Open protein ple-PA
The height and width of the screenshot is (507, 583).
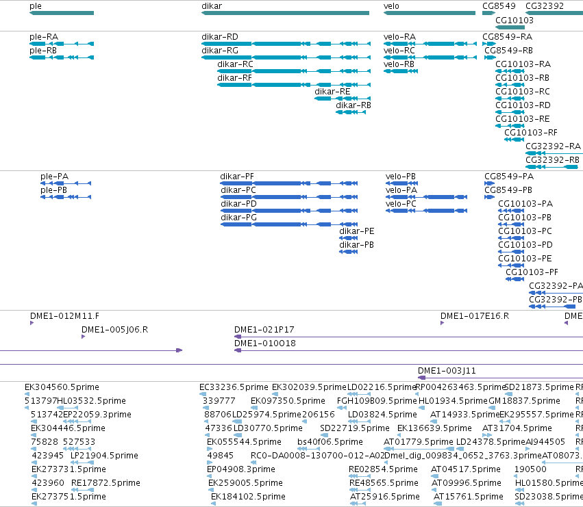tap(54, 177)
